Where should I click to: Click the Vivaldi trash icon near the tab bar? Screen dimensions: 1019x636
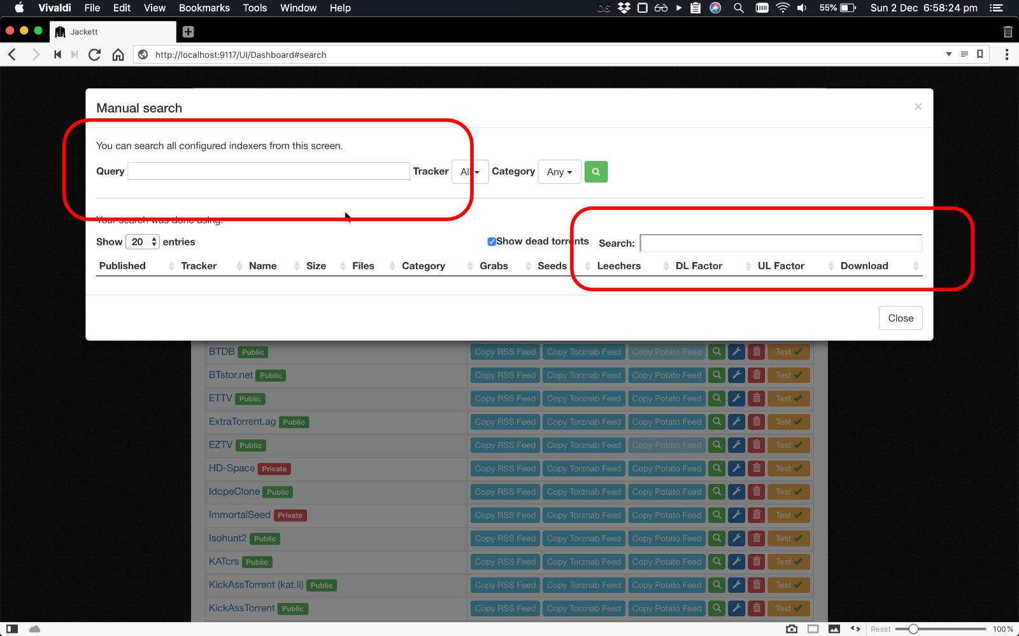[1008, 31]
